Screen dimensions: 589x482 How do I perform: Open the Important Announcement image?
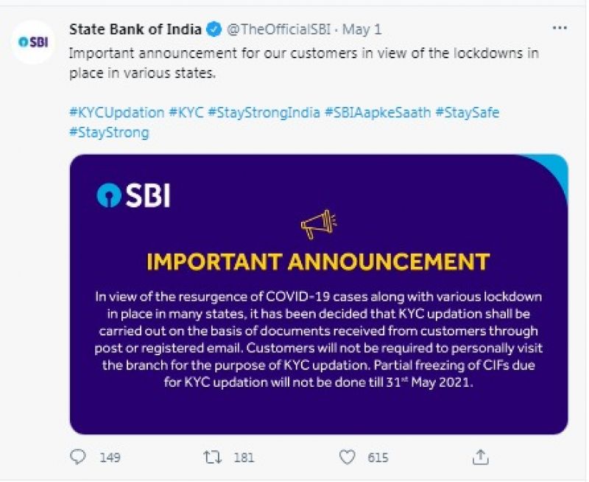click(x=318, y=310)
